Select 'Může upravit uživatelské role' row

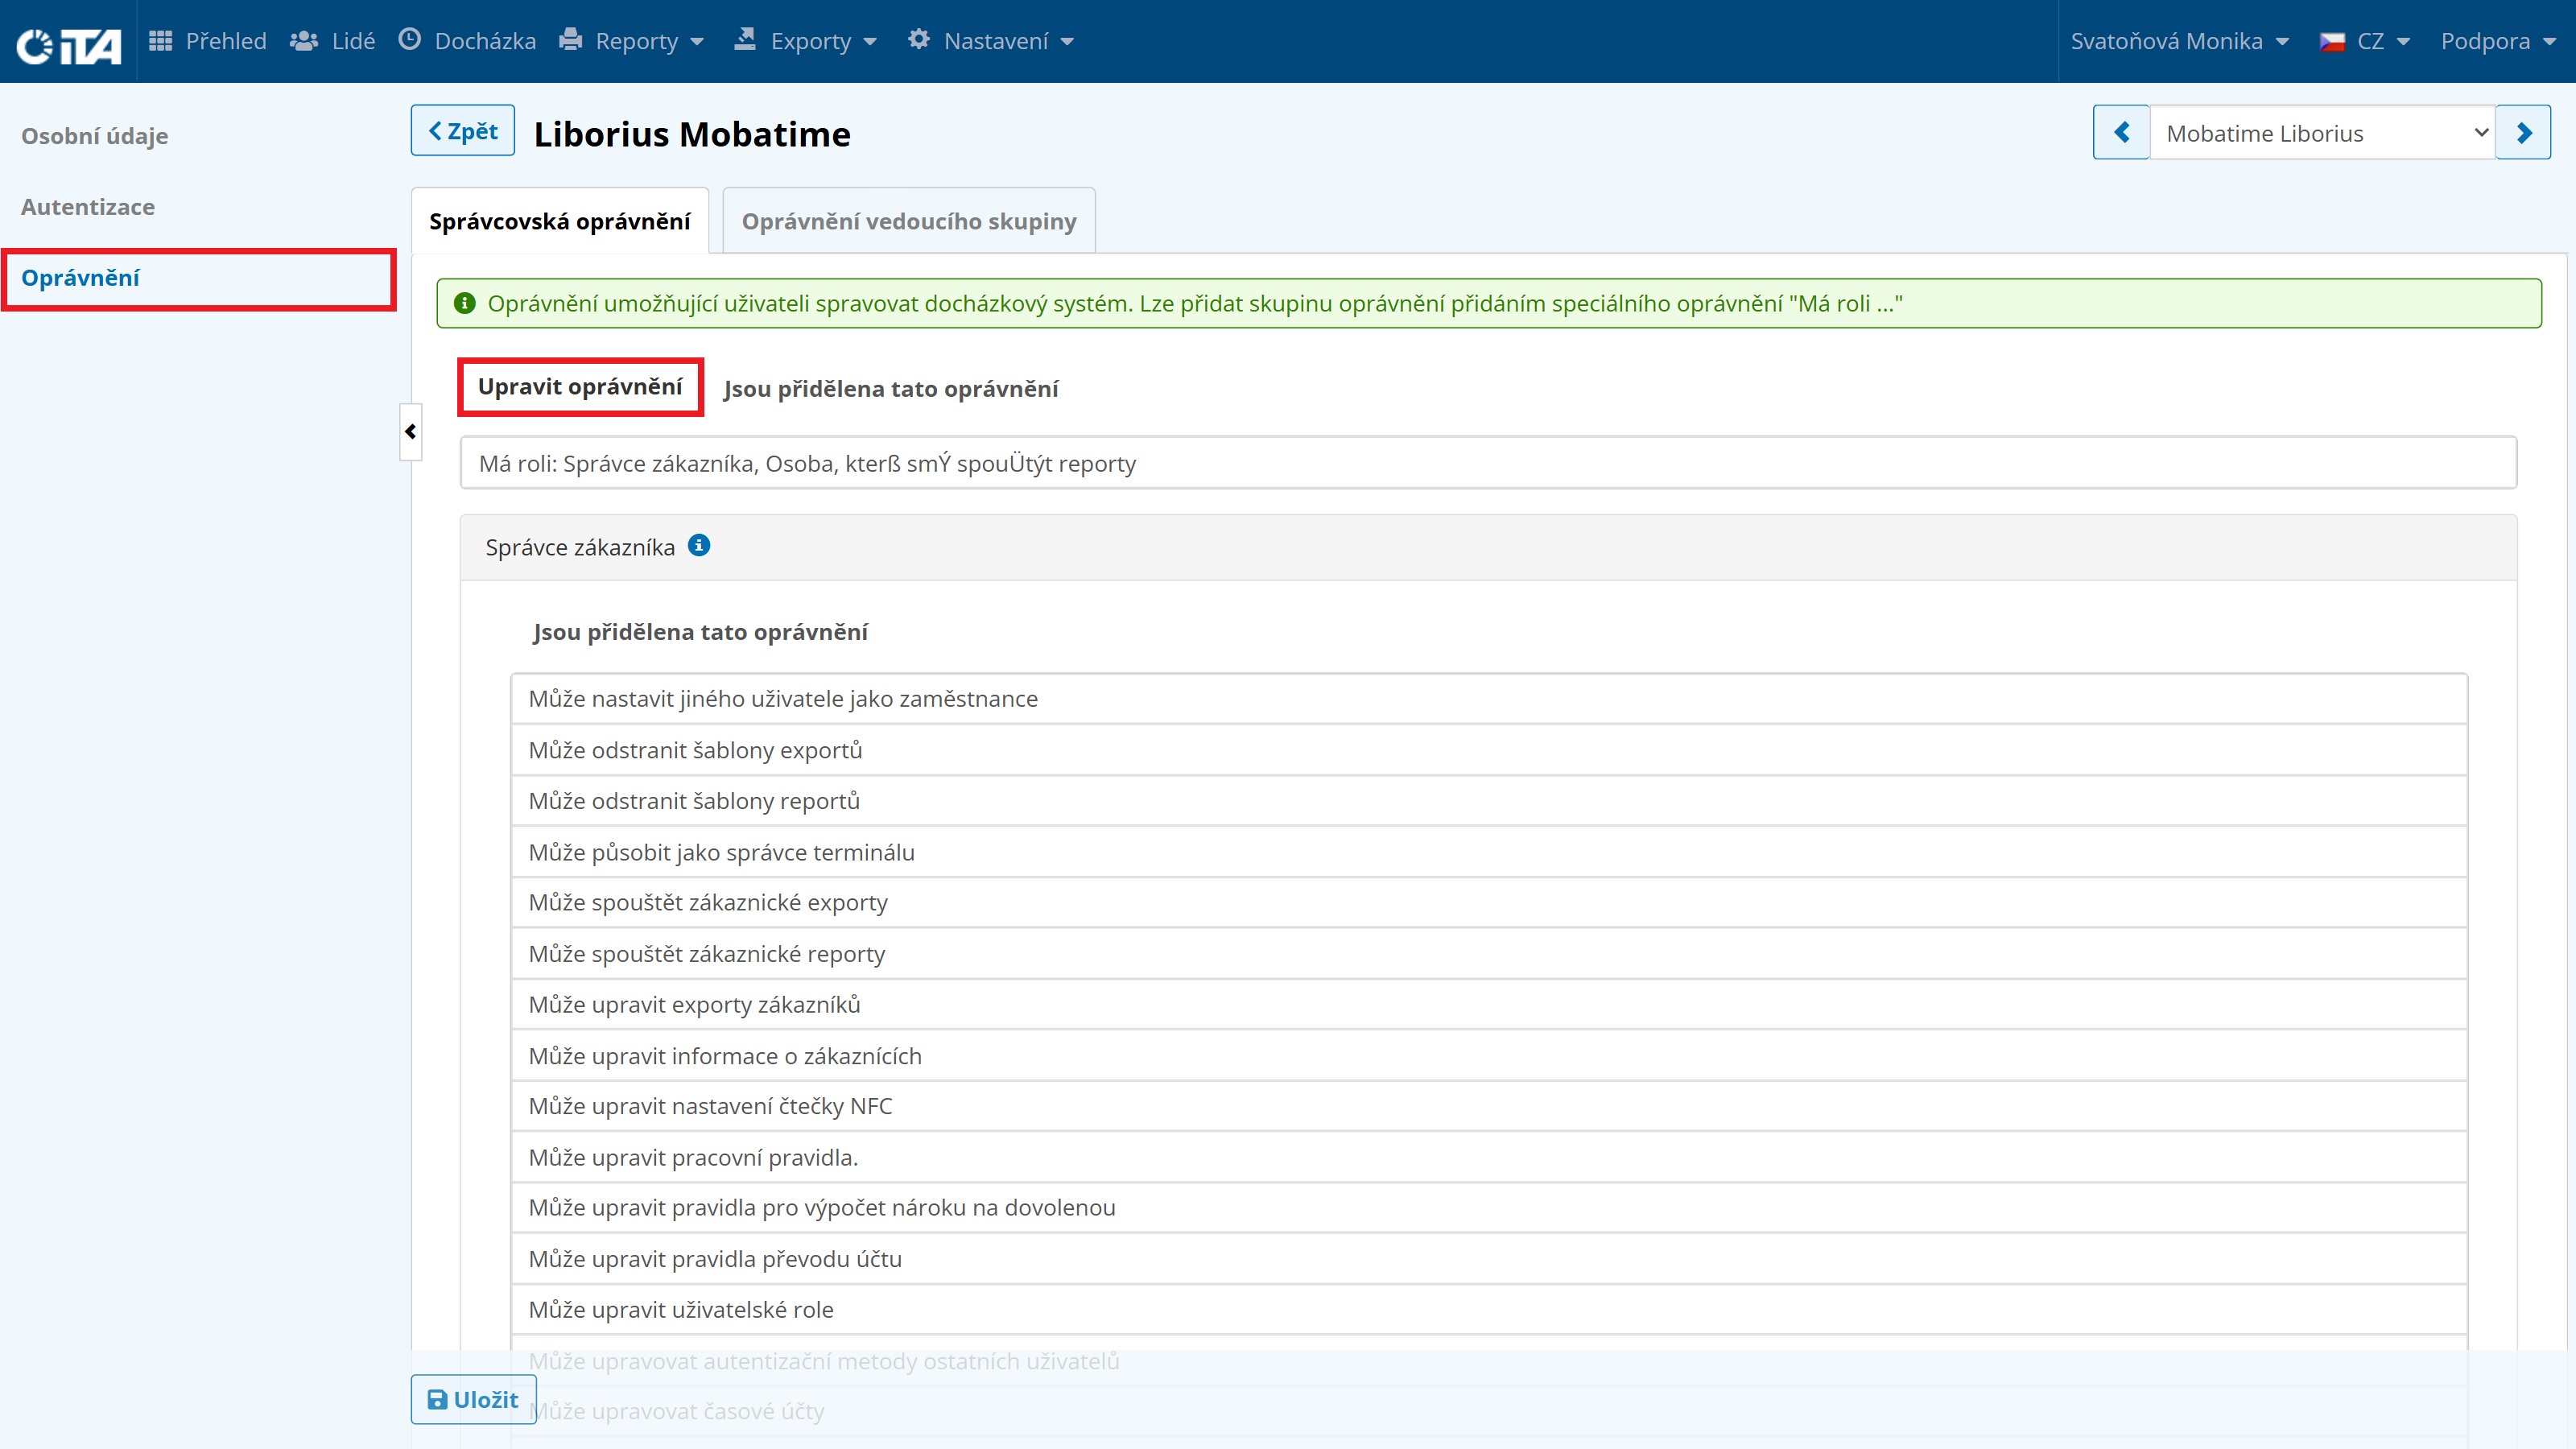pos(1489,1310)
